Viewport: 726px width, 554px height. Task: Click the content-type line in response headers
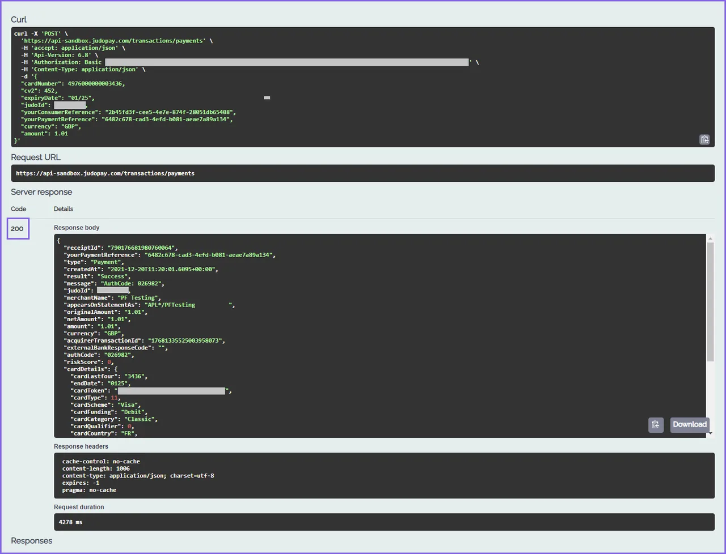coord(138,476)
